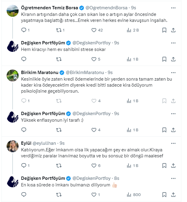Open Eylül's profile name link
187x202 pixels.
pyautogui.click(x=26, y=143)
